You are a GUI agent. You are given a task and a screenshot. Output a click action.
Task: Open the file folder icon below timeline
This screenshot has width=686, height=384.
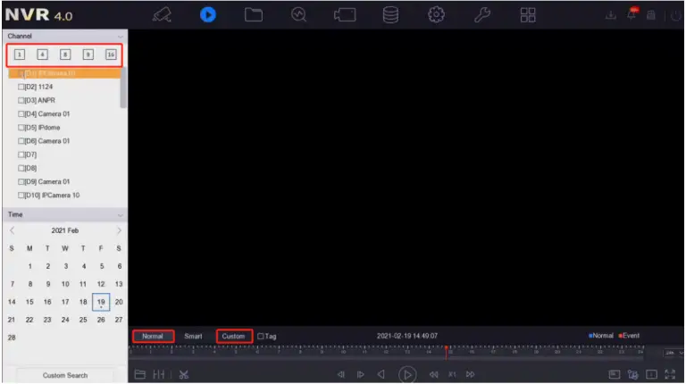pyautogui.click(x=139, y=374)
